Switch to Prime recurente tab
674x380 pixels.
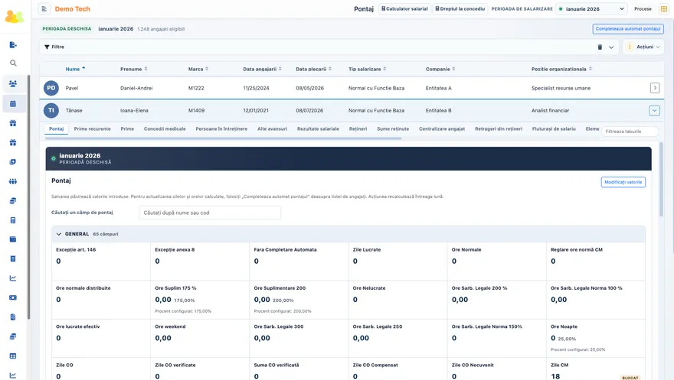[92, 128]
